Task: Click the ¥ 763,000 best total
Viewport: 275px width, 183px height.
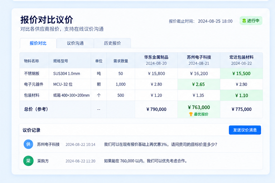Action: pos(199,107)
